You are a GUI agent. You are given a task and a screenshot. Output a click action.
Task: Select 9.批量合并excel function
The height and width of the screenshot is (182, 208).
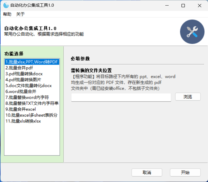(32, 109)
